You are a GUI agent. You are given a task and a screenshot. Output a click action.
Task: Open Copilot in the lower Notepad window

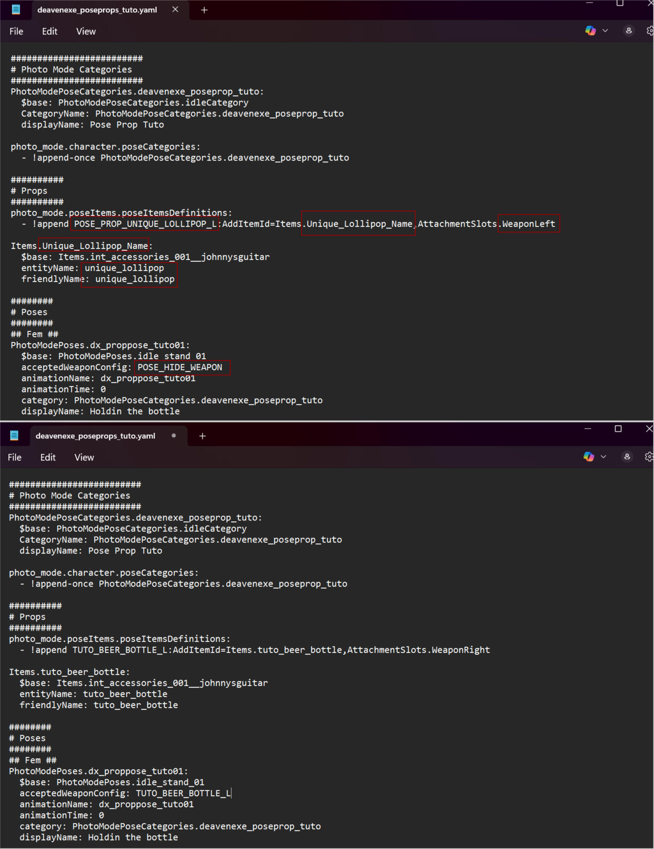589,457
